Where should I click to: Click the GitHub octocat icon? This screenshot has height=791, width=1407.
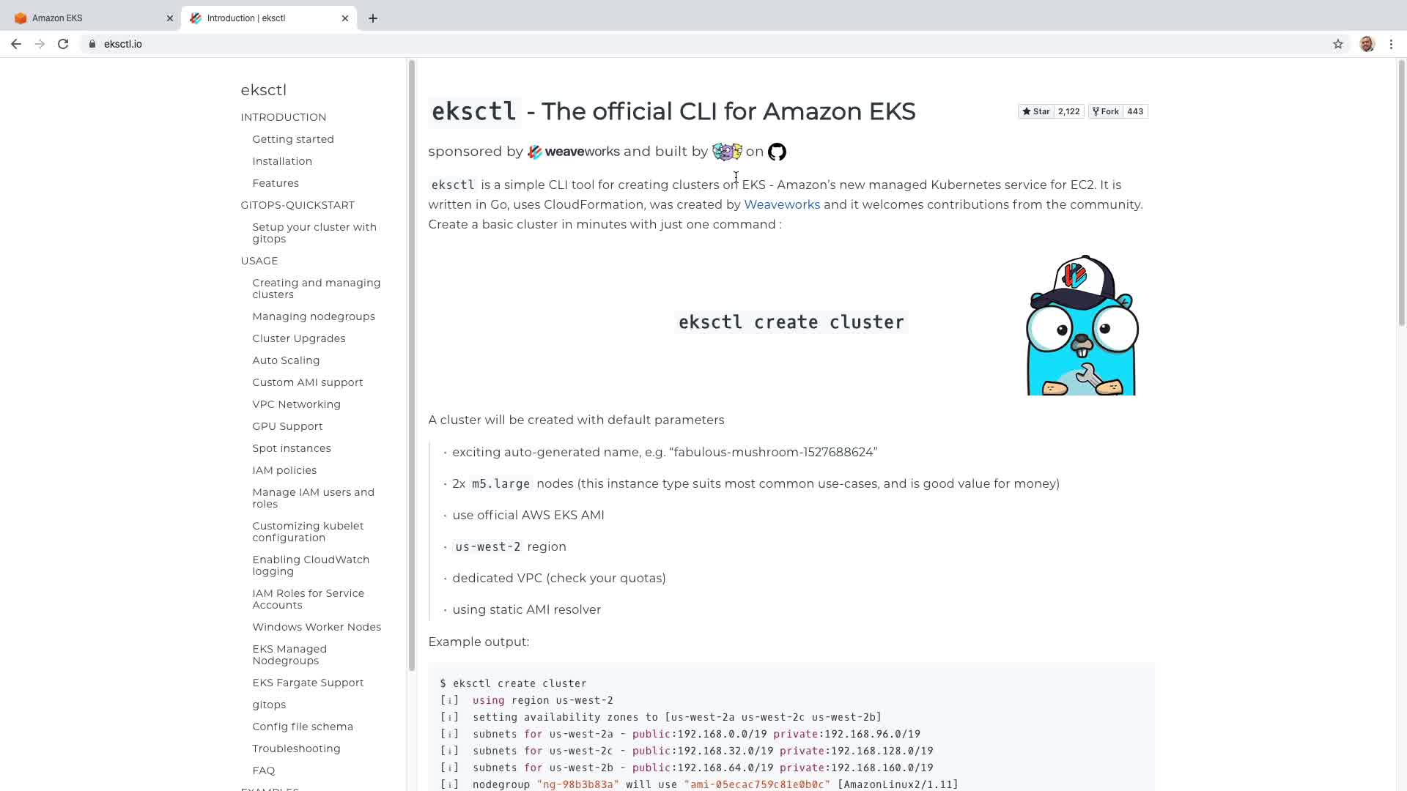coord(777,152)
